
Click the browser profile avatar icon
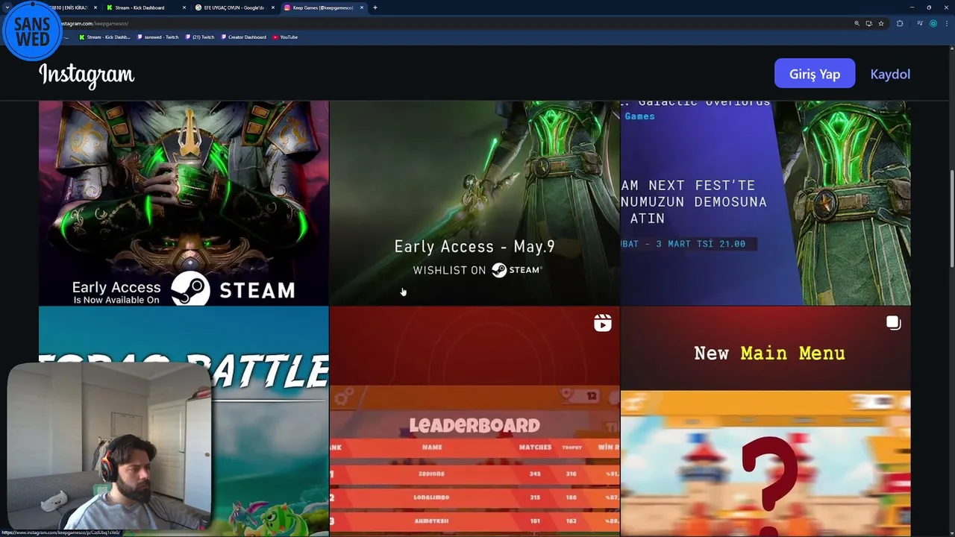(x=933, y=23)
